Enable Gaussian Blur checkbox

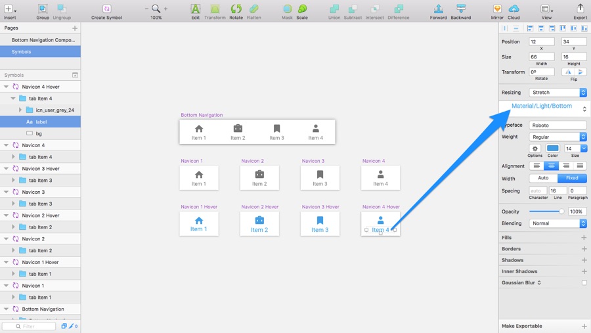pyautogui.click(x=584, y=282)
